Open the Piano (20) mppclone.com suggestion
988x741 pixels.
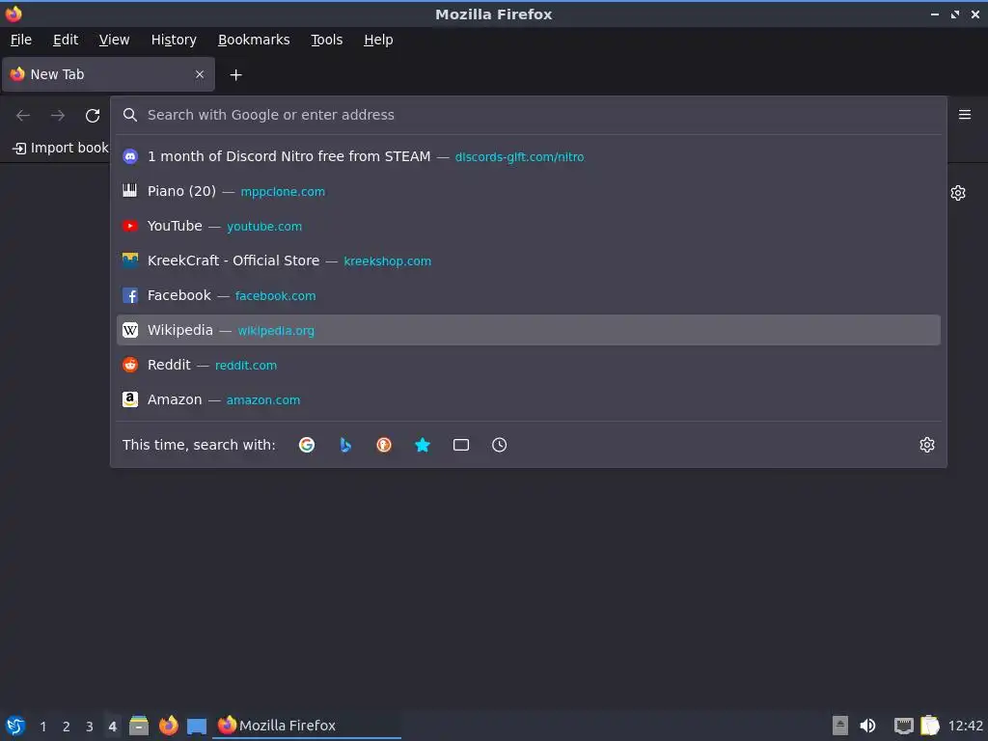[529, 191]
